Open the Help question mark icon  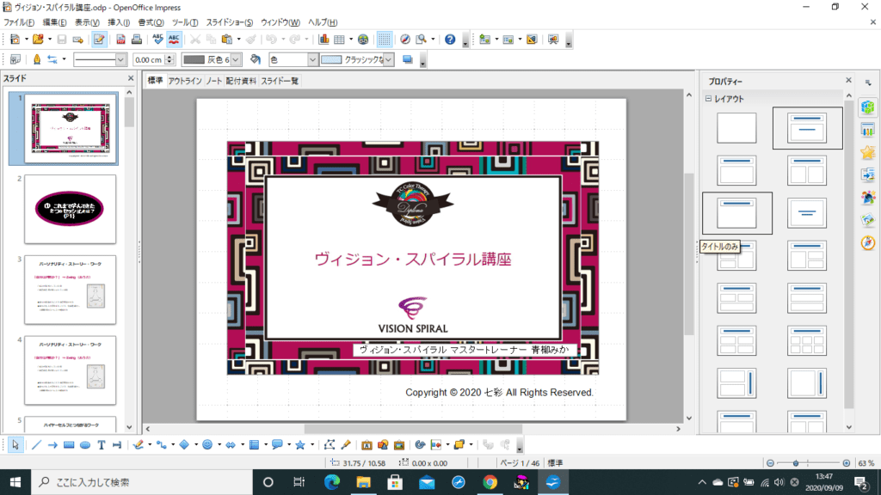[x=450, y=40]
